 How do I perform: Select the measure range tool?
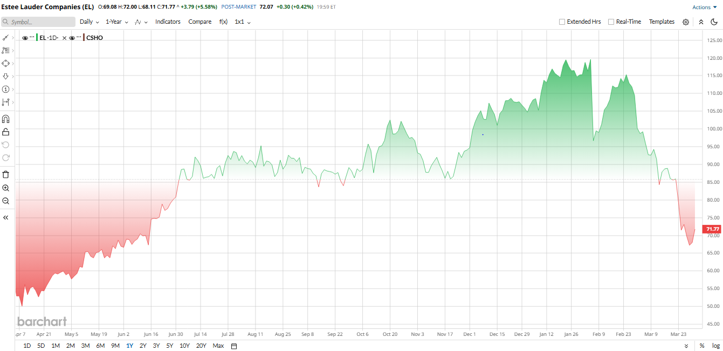click(5, 102)
